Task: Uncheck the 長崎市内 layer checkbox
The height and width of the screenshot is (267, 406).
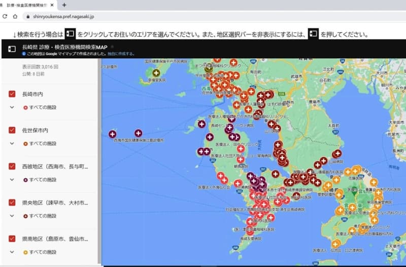Action: [12, 94]
